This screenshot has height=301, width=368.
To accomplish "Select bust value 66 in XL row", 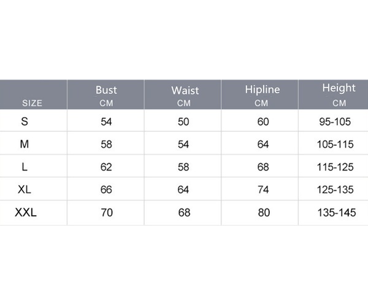I will [106, 189].
